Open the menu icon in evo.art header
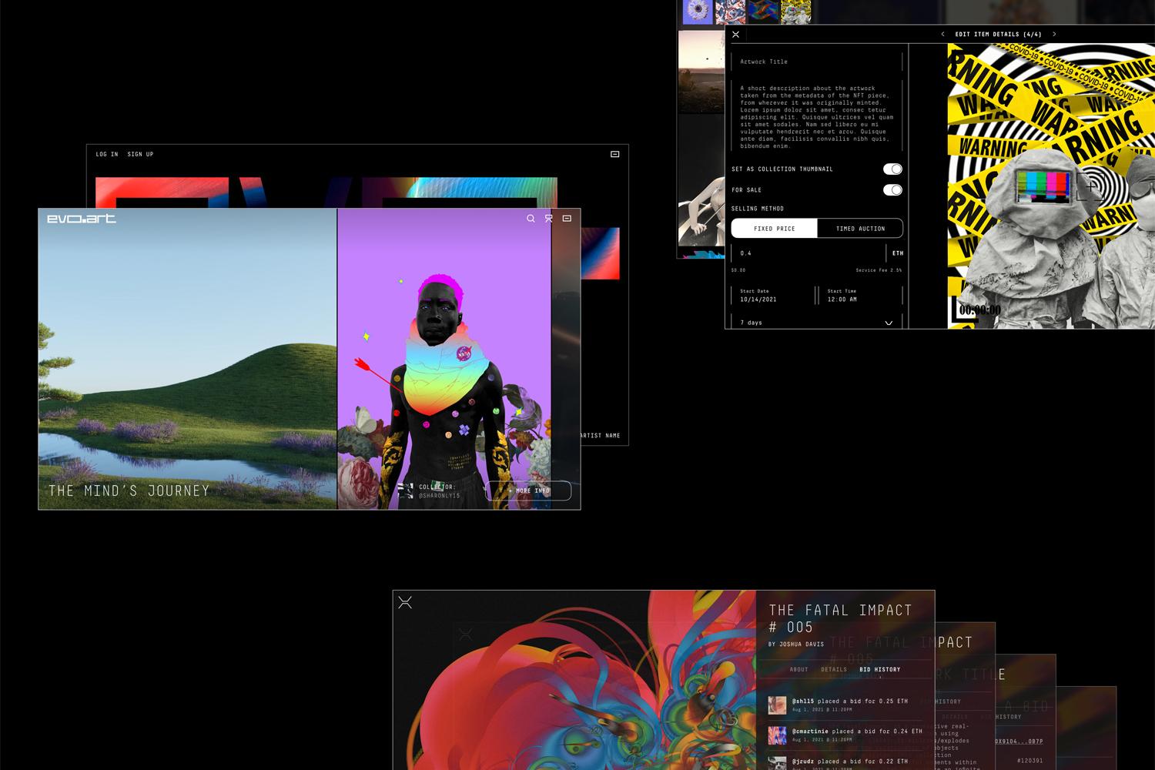 coord(567,219)
